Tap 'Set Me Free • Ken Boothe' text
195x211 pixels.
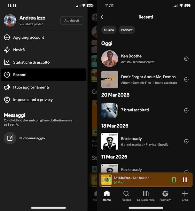131,178
